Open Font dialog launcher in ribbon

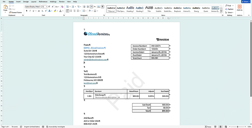pos(64,15)
